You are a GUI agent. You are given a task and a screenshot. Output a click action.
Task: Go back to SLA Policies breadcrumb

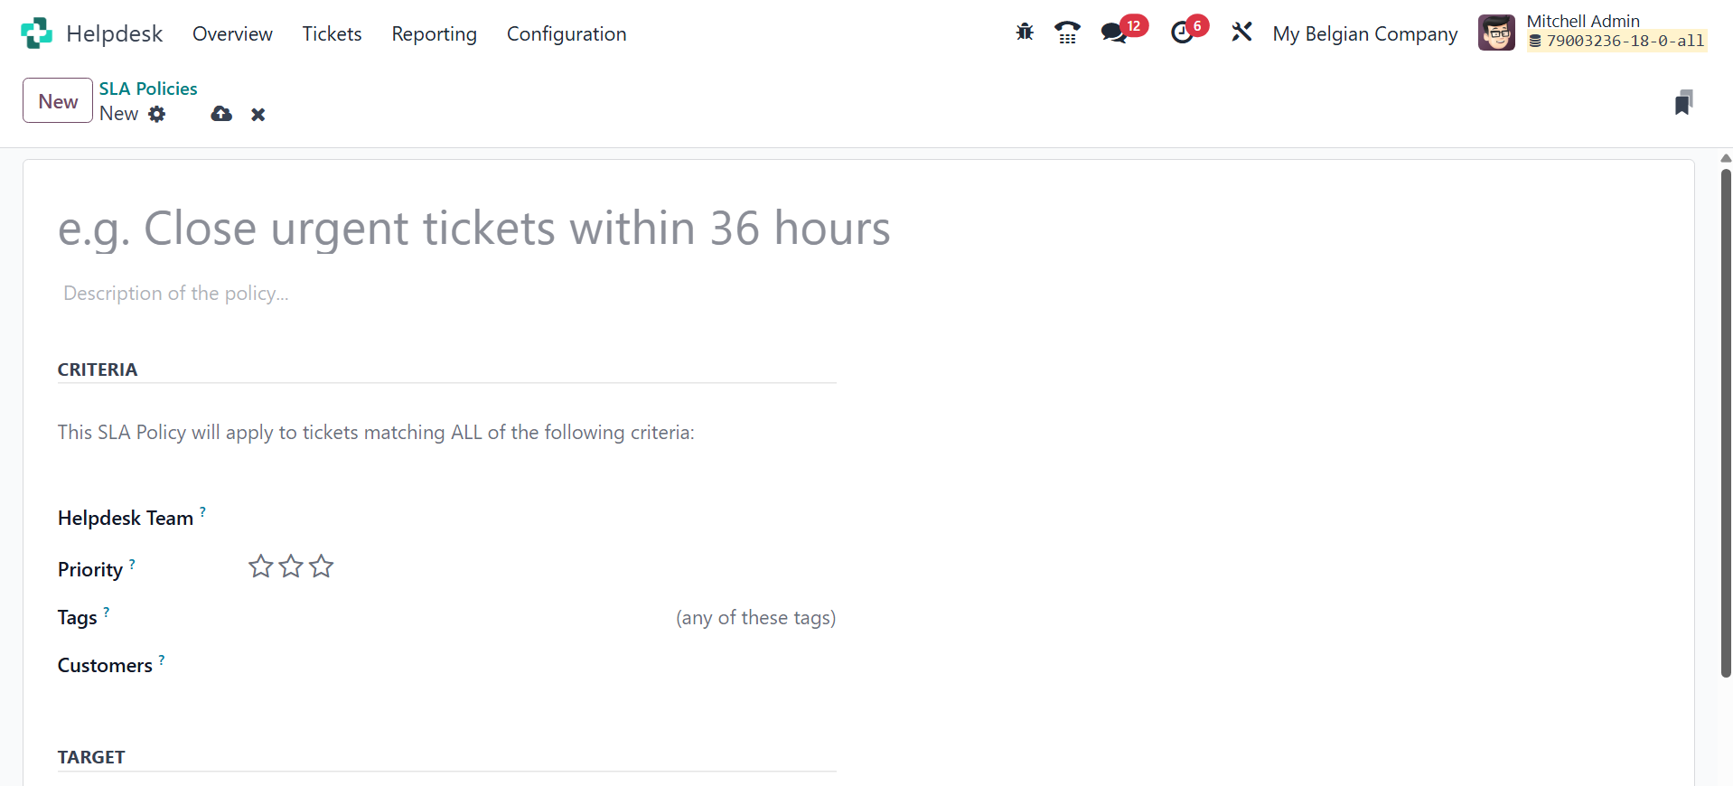[x=148, y=89]
